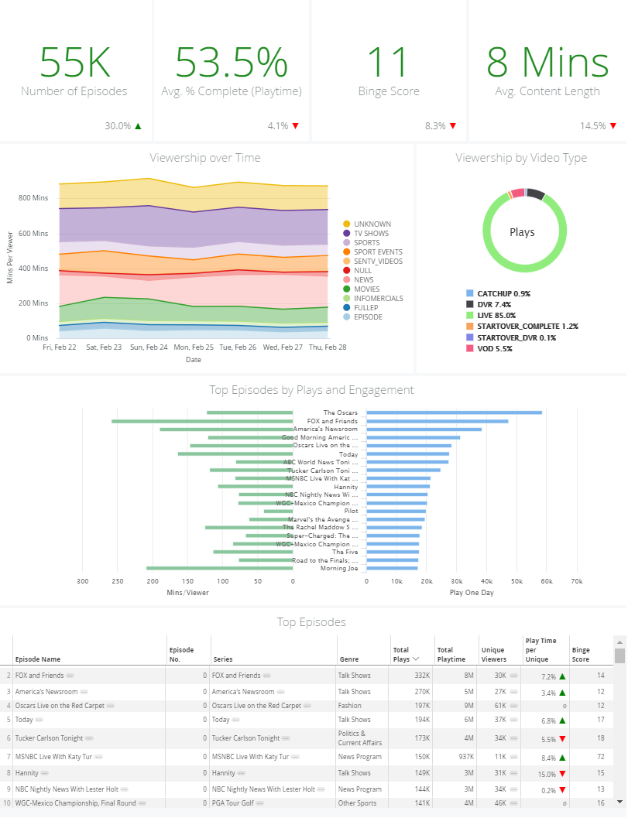Click table scrollbar down arrow

click(619, 802)
